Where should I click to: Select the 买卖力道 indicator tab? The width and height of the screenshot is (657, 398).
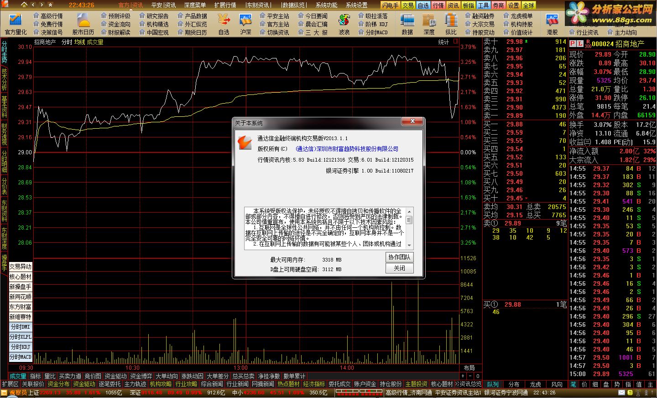pos(70,376)
